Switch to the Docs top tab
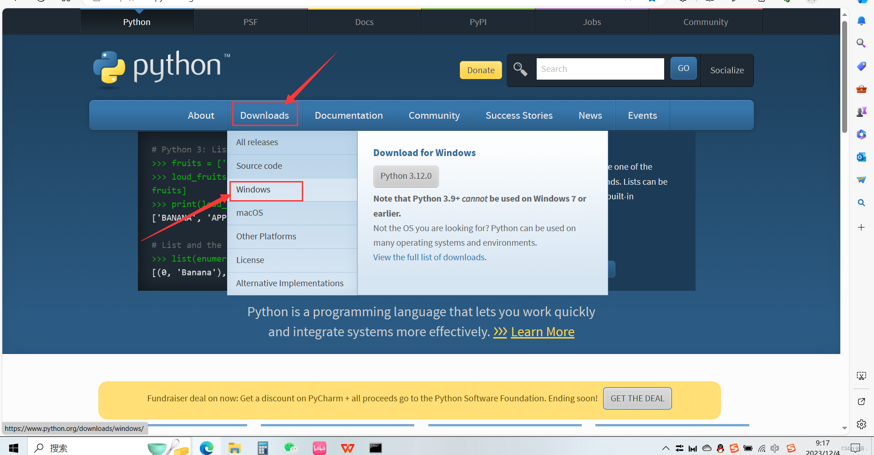 click(364, 22)
